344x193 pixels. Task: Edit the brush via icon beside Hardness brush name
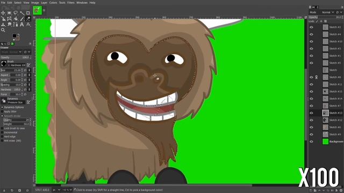pyautogui.click(x=28, y=65)
